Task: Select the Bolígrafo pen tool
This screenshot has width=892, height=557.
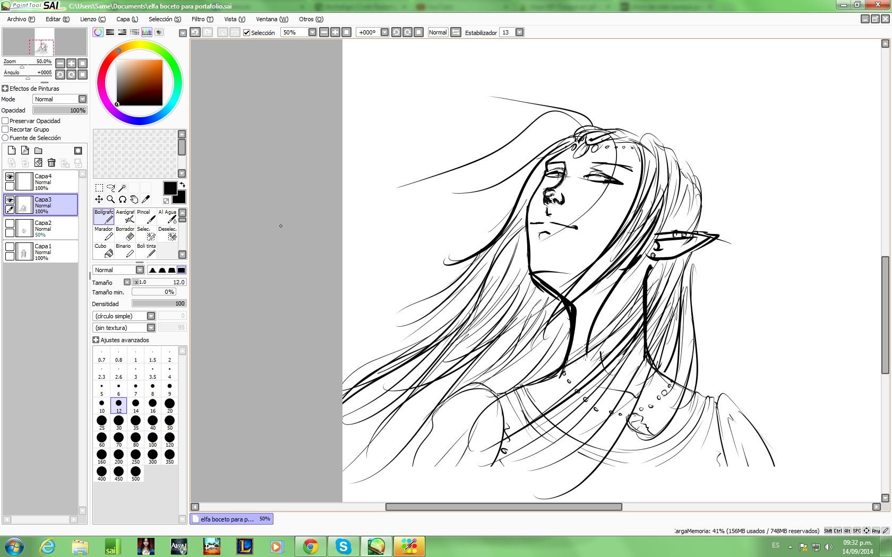Action: click(104, 216)
